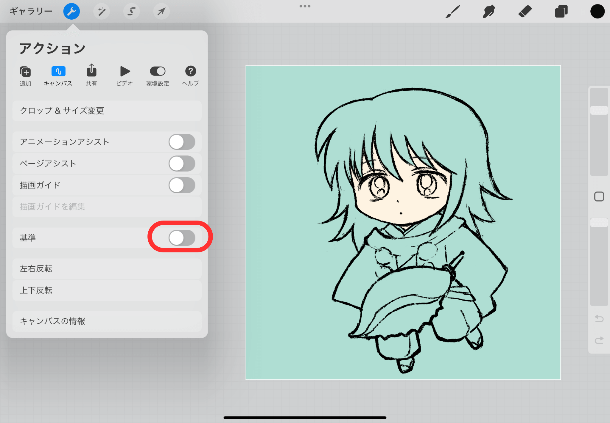Select the Smudge tool
Screen dimensions: 610x423
(489, 12)
